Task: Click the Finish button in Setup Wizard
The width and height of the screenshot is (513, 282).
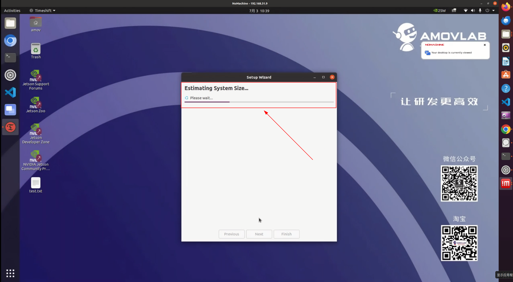Action: coord(286,234)
